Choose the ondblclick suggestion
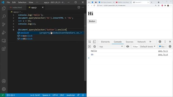Screen dimensions: 173x97 (x=51, y=39)
